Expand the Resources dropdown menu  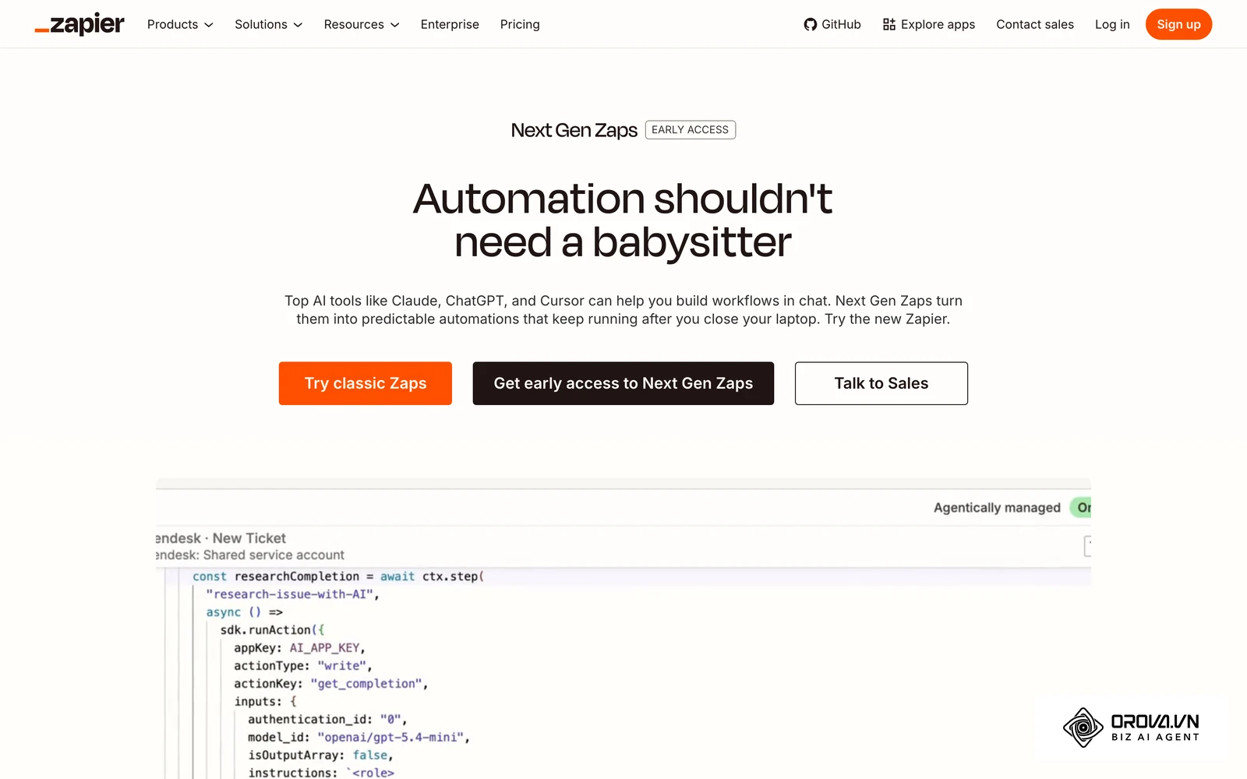(x=362, y=24)
